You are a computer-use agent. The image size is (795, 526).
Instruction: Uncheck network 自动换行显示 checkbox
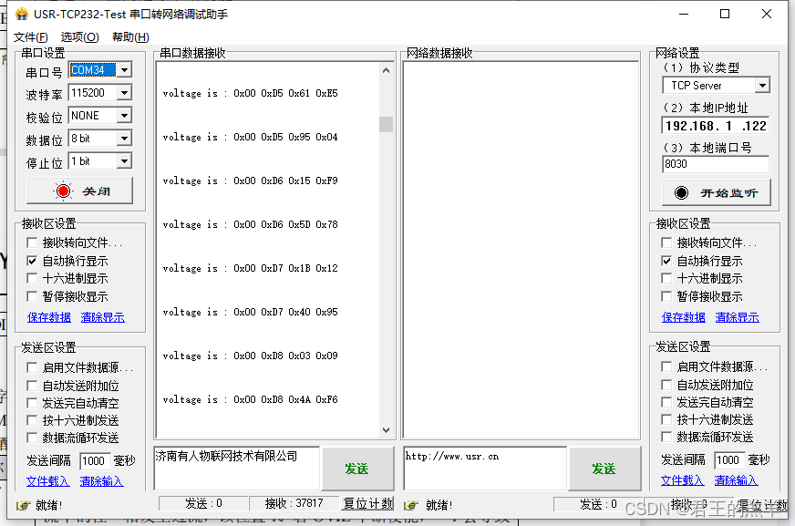666,261
